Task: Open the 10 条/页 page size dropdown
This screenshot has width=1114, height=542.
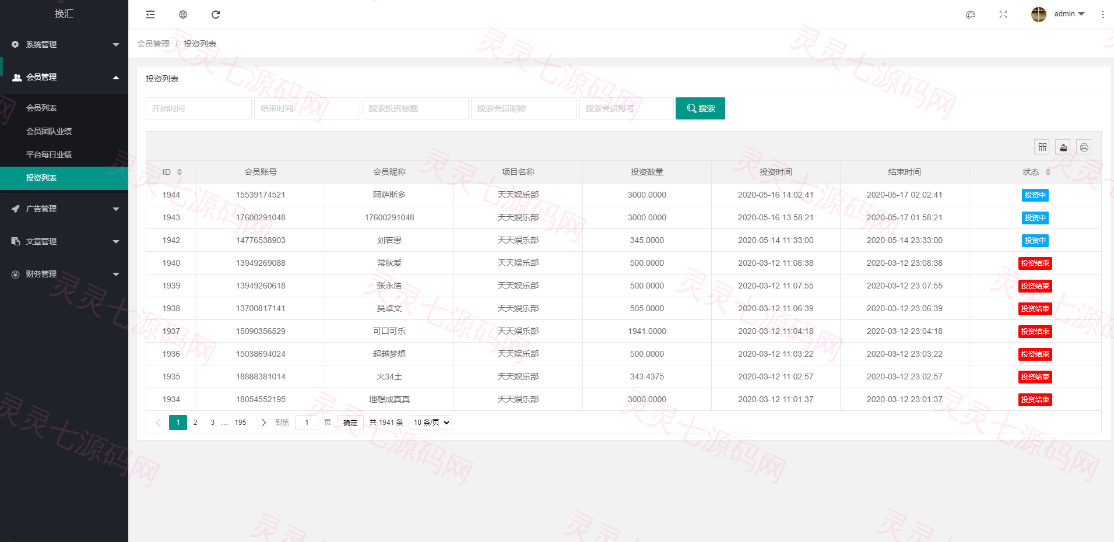Action: tap(431, 423)
